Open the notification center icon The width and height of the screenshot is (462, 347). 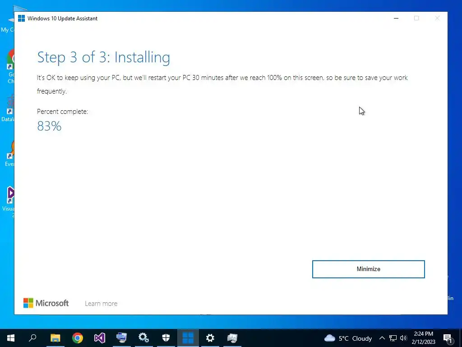click(448, 338)
